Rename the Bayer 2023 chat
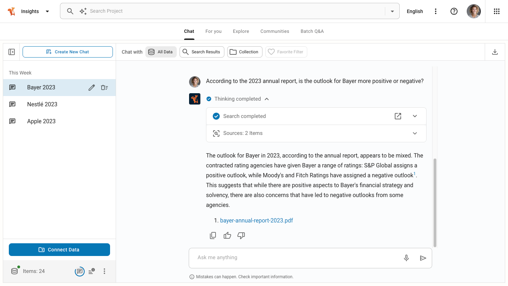The height and width of the screenshot is (286, 508). (92, 88)
